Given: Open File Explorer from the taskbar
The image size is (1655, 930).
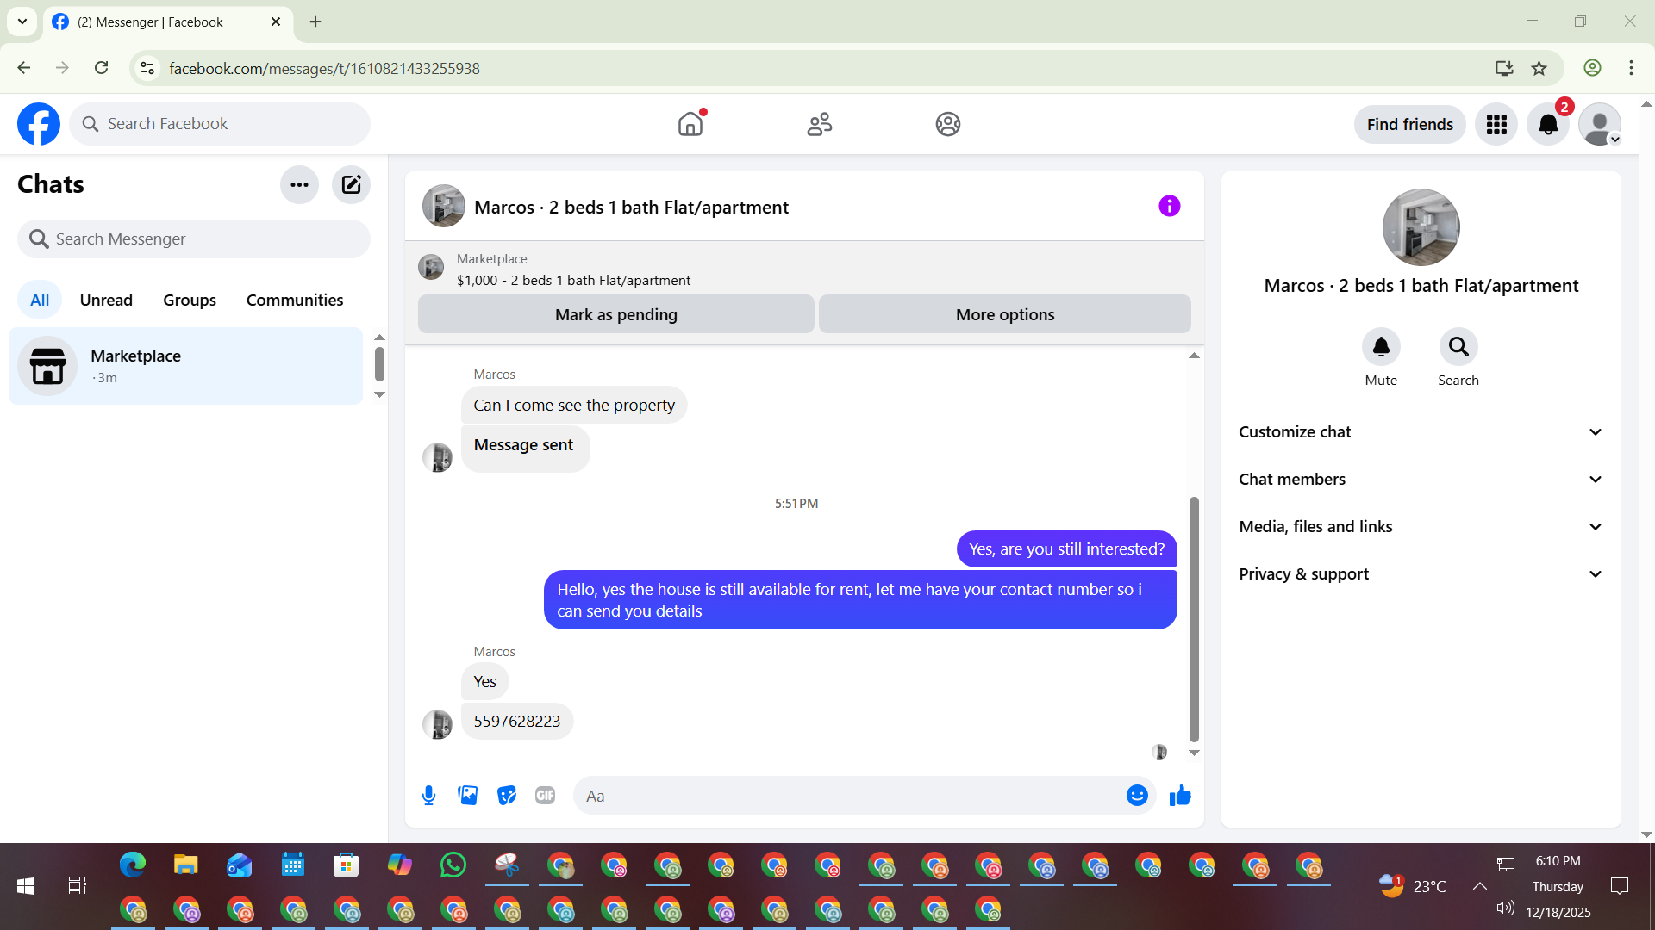Looking at the screenshot, I should [x=186, y=865].
